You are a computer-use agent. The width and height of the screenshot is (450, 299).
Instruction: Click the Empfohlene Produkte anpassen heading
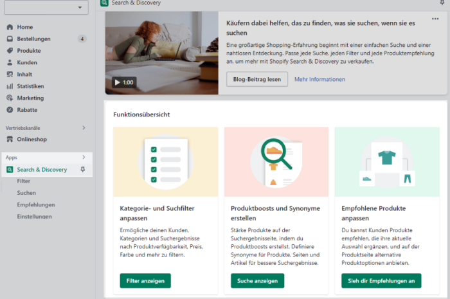point(373,213)
